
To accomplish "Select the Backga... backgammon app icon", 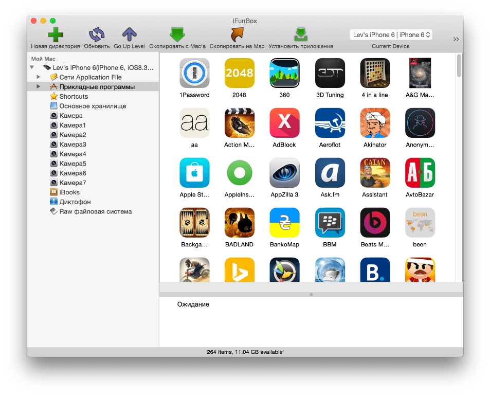I will [194, 223].
